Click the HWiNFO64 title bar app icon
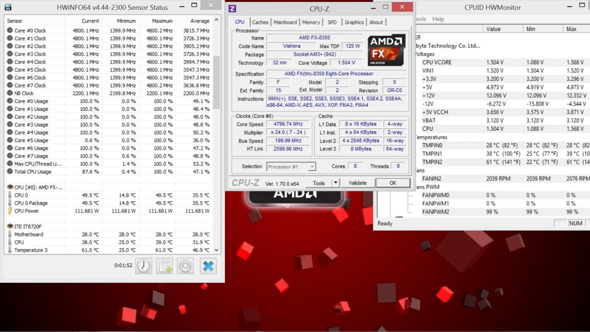590x332 pixels. (8, 7)
